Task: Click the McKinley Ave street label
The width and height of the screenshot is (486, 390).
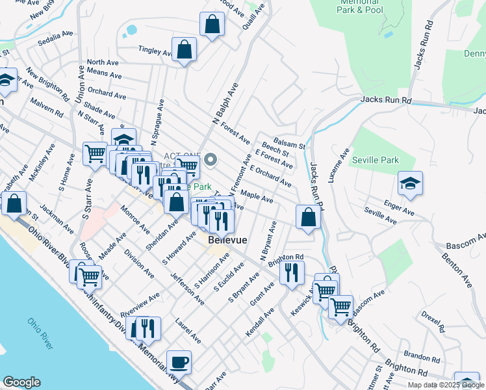Action: pos(42,162)
